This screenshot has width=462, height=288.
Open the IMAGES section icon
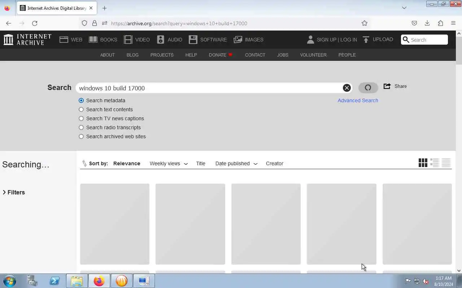pyautogui.click(x=238, y=40)
